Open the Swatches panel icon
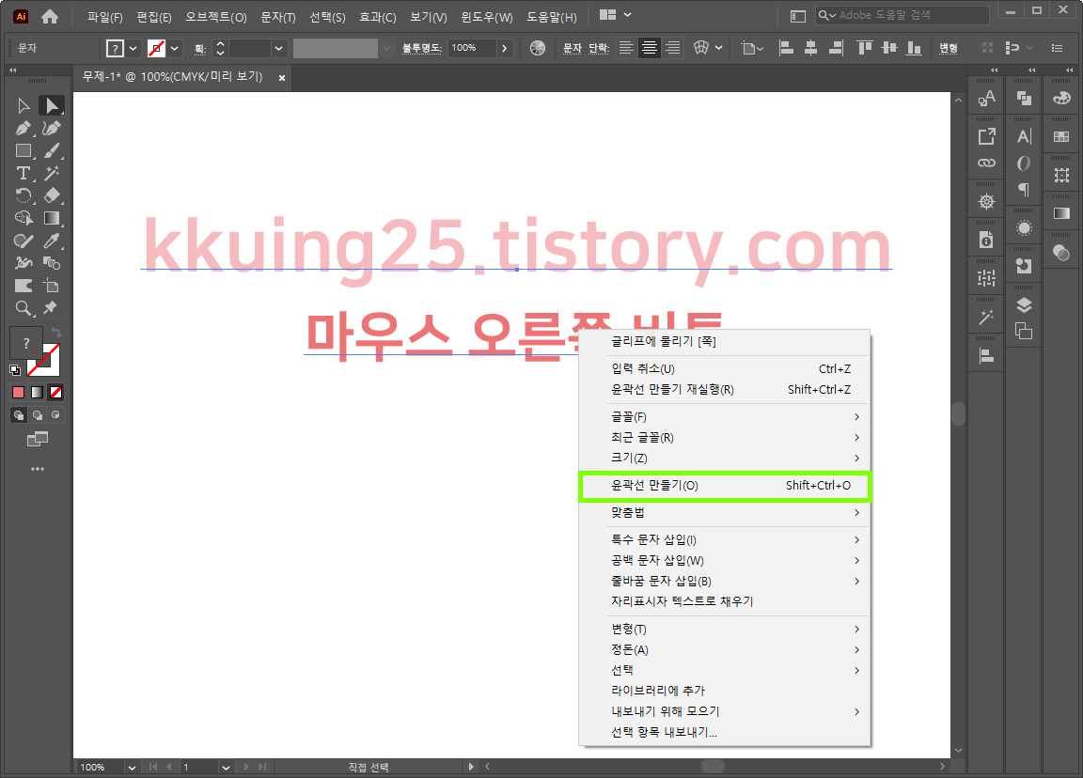Screen dimensions: 1083x778 (x=1061, y=136)
